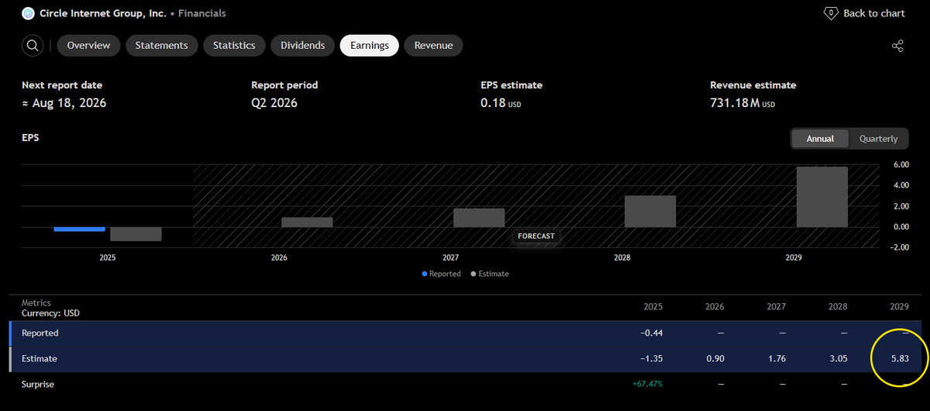Screen dimensions: 930x411
Task: Switch to the Dividends tab
Action: coord(303,46)
